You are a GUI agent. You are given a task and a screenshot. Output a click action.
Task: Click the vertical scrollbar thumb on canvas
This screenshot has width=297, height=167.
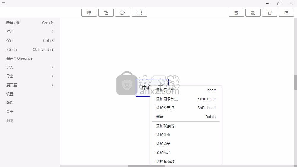[295, 82]
